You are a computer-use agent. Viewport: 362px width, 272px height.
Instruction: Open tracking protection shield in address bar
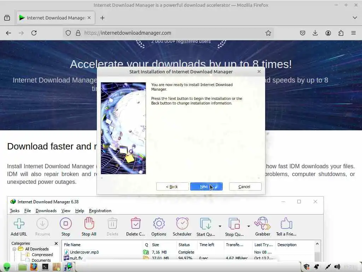[68, 33]
